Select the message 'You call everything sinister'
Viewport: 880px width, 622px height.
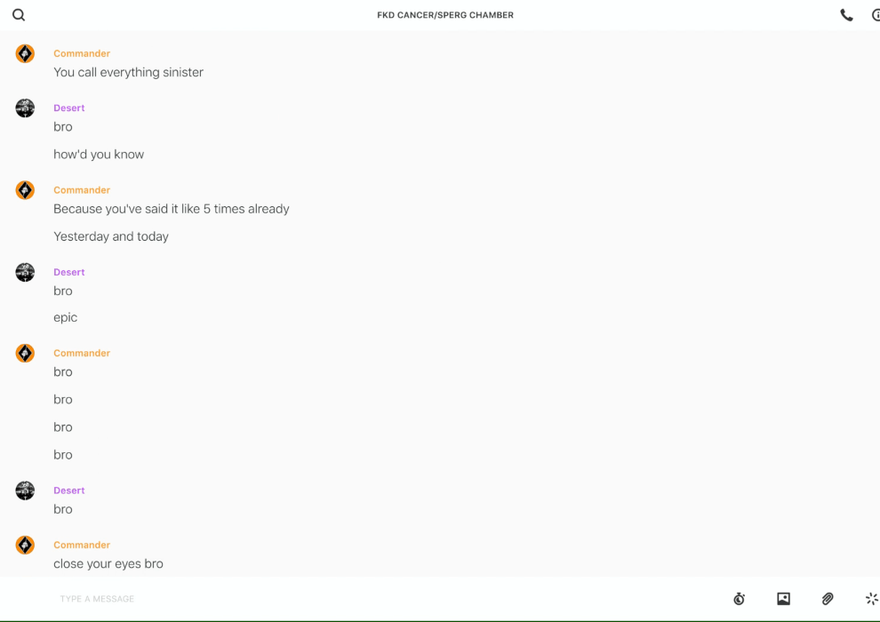click(x=129, y=72)
